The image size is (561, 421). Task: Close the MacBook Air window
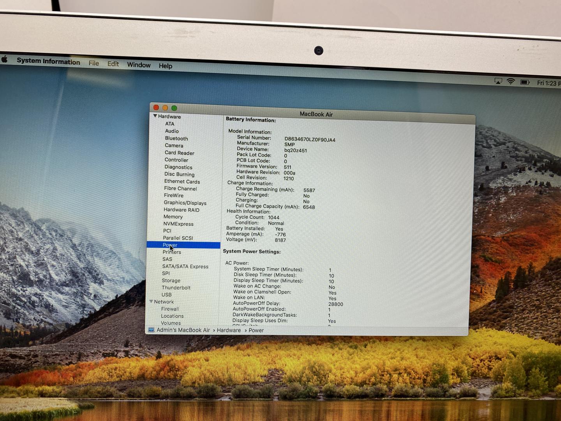click(156, 108)
